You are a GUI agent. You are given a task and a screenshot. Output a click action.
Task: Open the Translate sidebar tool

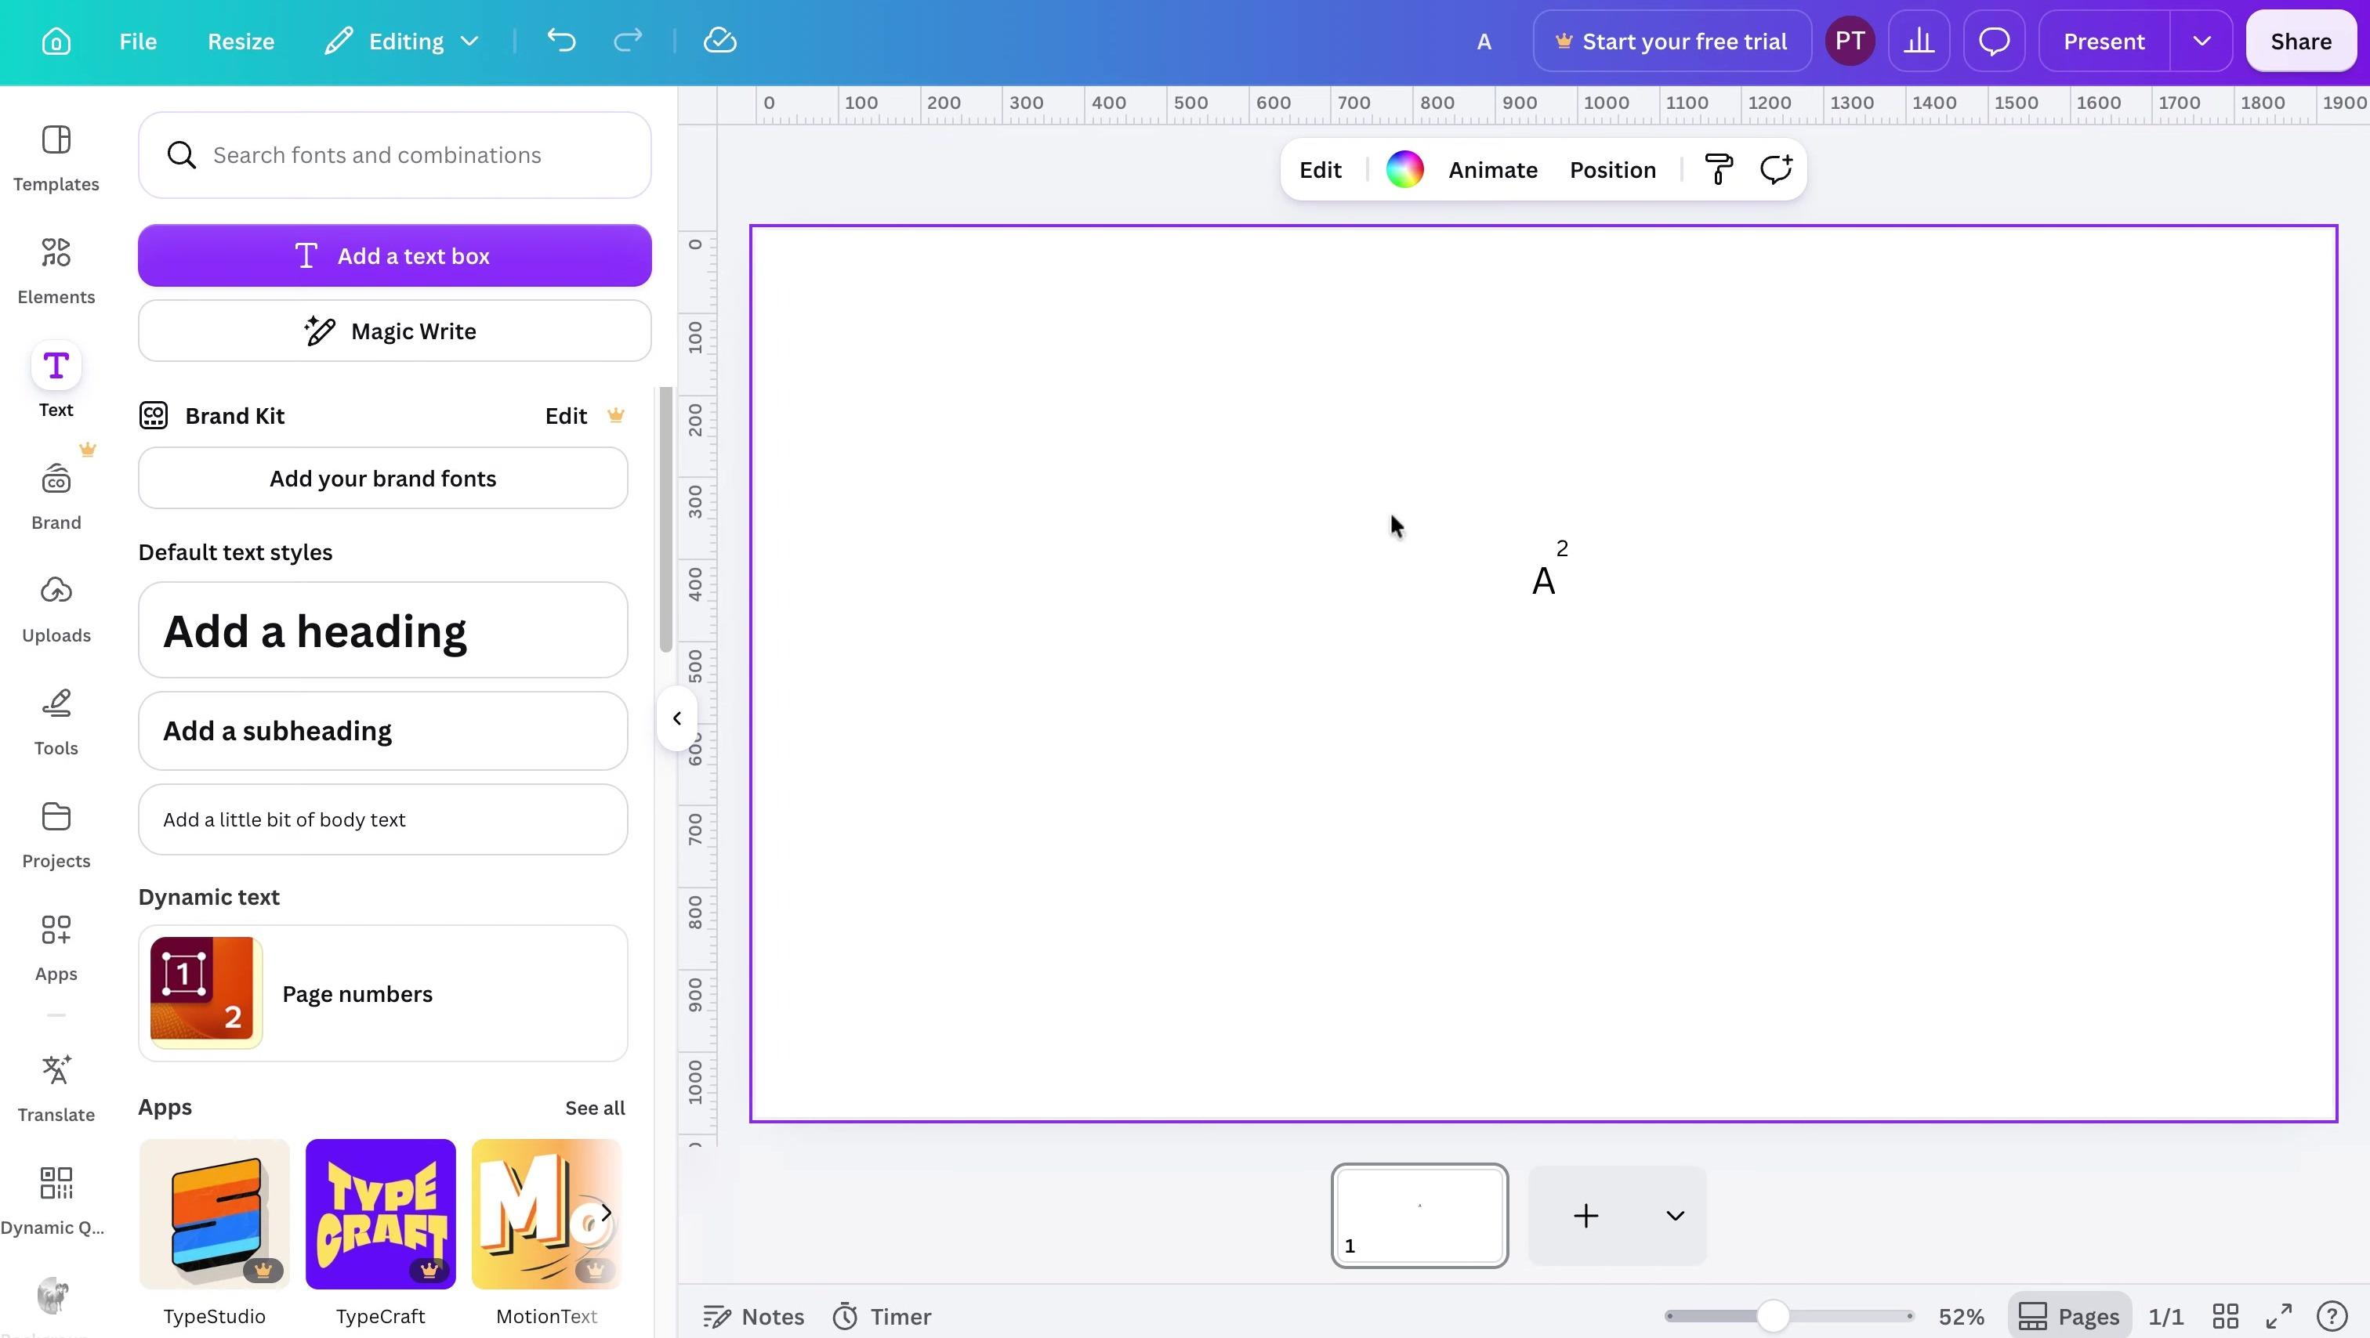(x=56, y=1089)
